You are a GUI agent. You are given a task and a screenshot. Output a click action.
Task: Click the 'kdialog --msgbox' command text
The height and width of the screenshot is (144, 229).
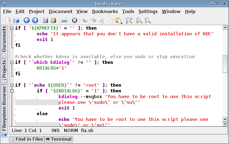pyautogui.click(x=80, y=96)
